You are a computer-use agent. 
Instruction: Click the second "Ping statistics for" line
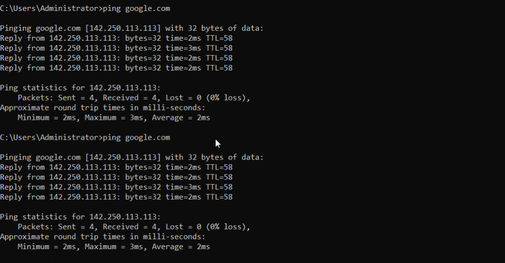(x=80, y=217)
